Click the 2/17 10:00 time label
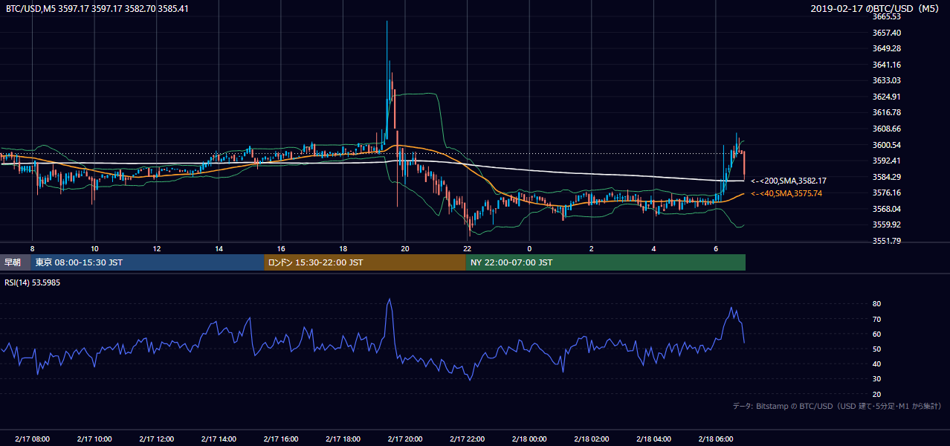Image resolution: width=950 pixels, height=446 pixels. point(94,439)
